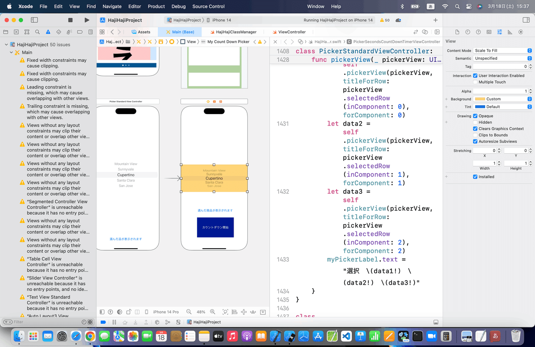Toggle the Installed checkbox
The width and height of the screenshot is (535, 347).
point(475,177)
